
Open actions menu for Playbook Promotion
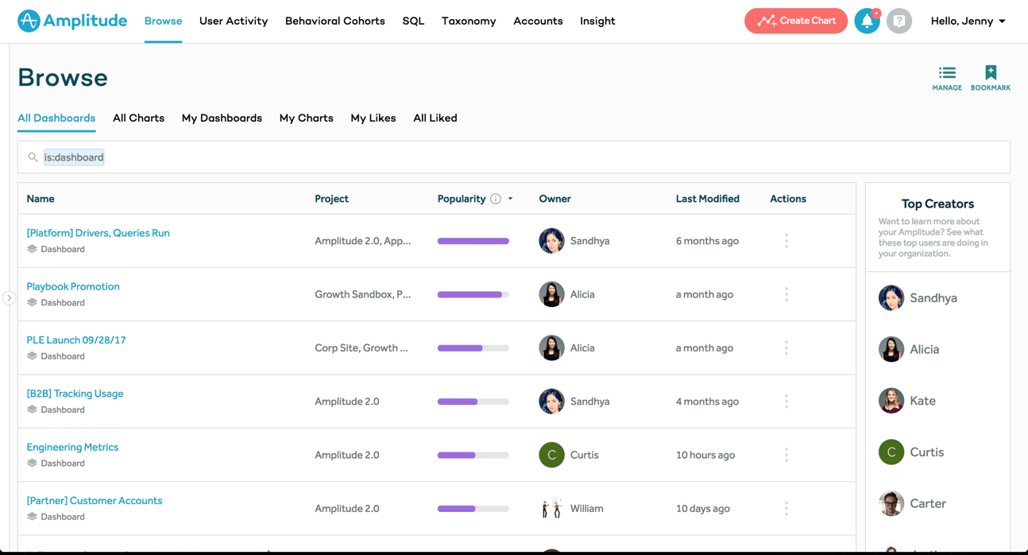[x=786, y=293]
